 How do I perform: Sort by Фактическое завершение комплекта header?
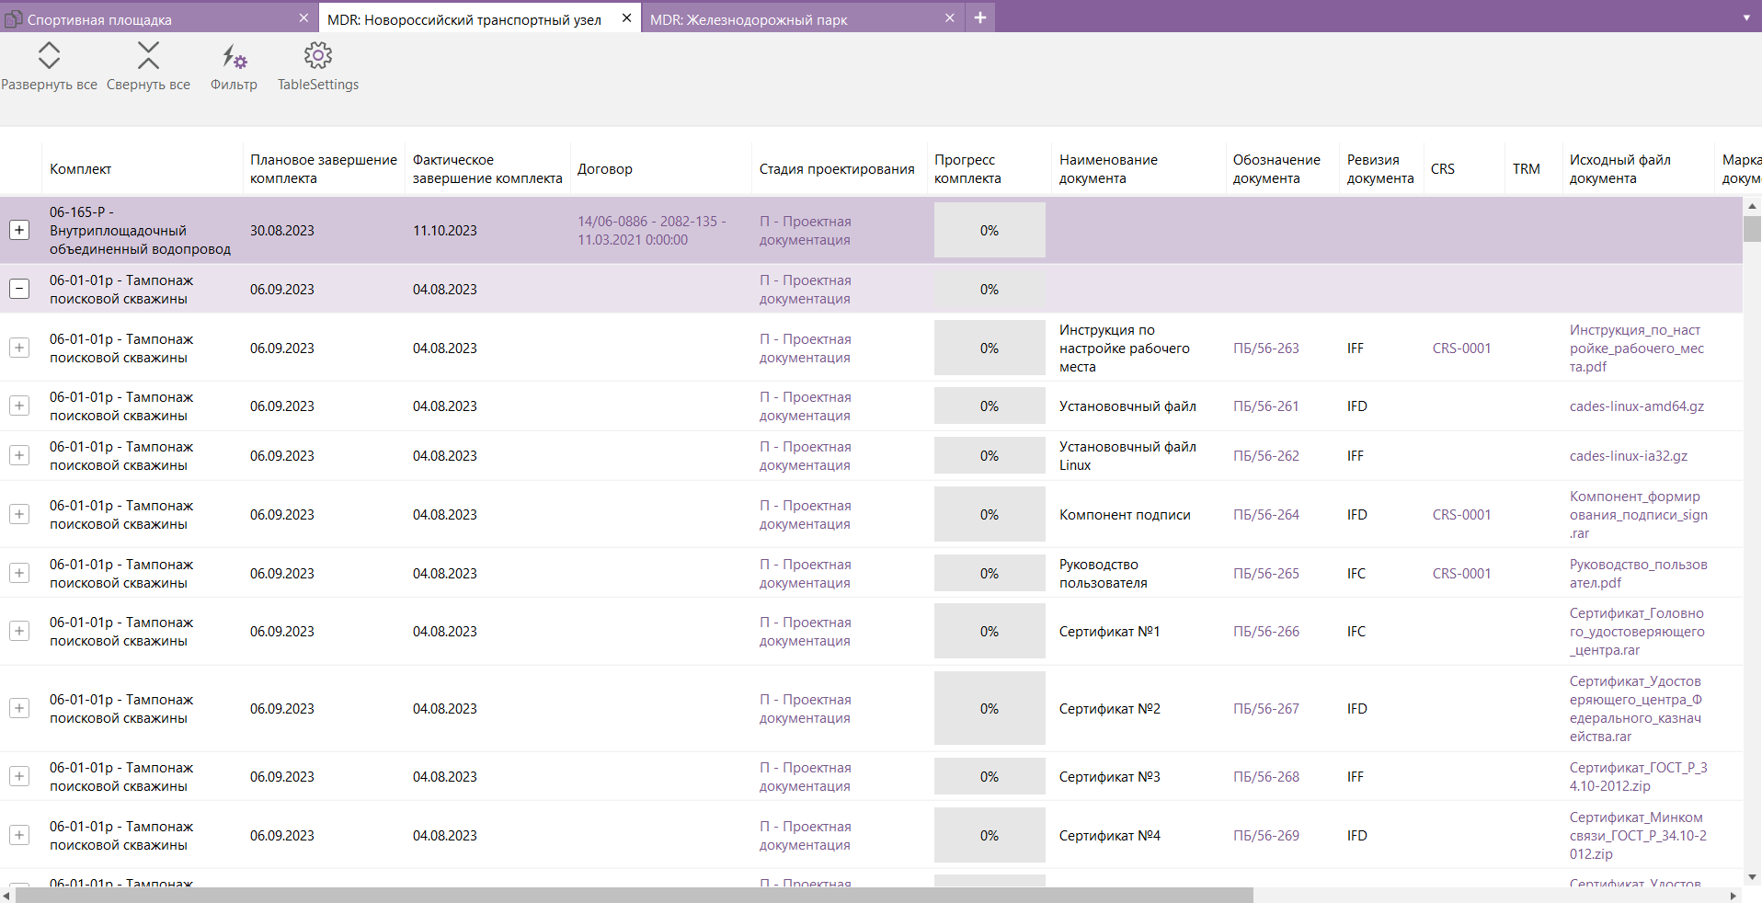[487, 169]
